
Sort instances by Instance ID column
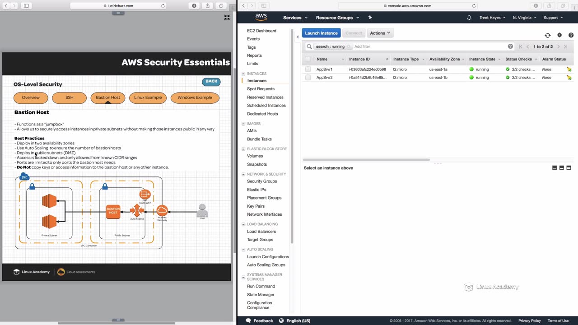pyautogui.click(x=368, y=59)
